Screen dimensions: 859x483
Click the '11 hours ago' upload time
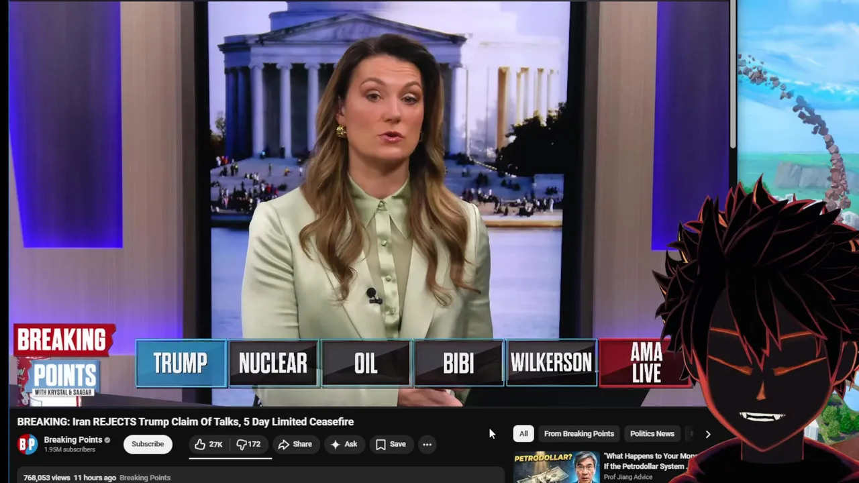pos(95,478)
